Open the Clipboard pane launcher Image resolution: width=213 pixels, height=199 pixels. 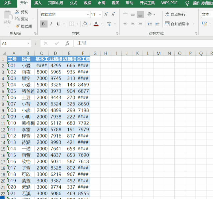pyautogui.click(x=35, y=34)
